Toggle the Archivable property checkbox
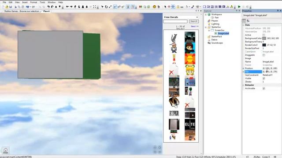 (263, 89)
